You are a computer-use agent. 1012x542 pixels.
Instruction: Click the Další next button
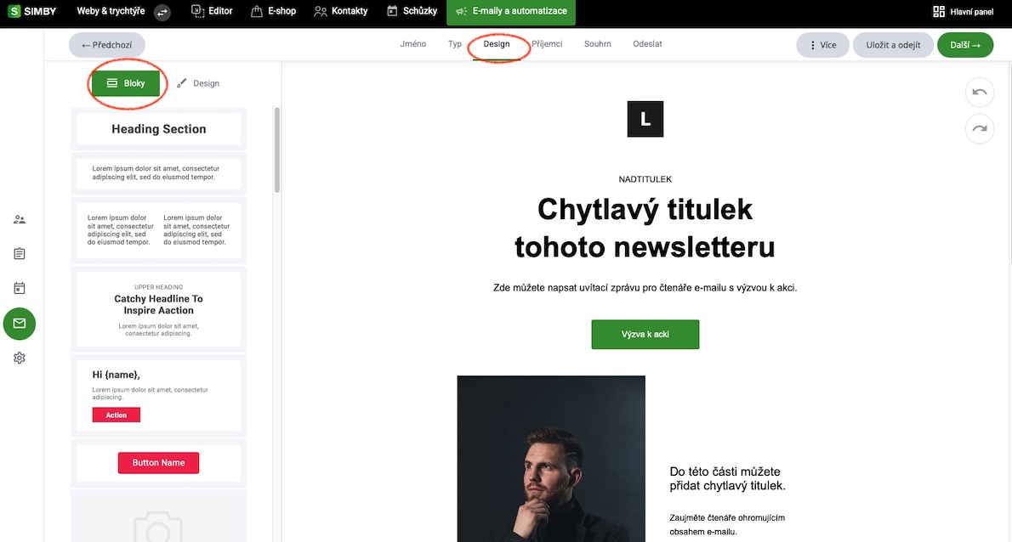[x=965, y=45]
